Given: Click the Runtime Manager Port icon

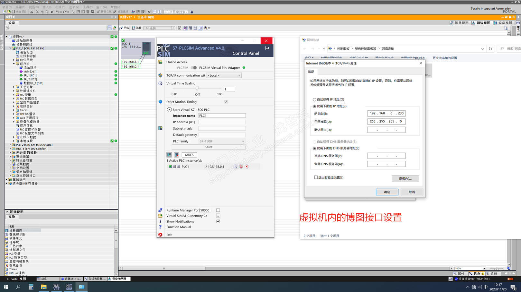Looking at the screenshot, I should click(160, 210).
